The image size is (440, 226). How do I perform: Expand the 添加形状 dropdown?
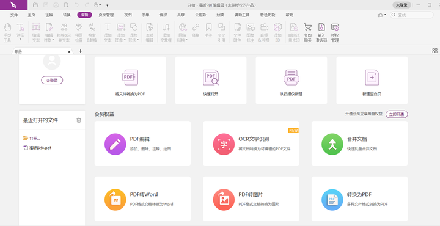(x=137, y=40)
